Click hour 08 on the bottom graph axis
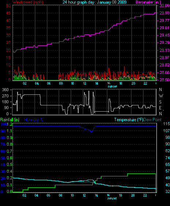The width and height of the screenshot is (170, 206). (61, 195)
